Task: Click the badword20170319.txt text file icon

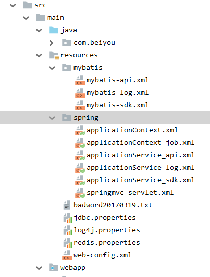Action: click(x=67, y=205)
